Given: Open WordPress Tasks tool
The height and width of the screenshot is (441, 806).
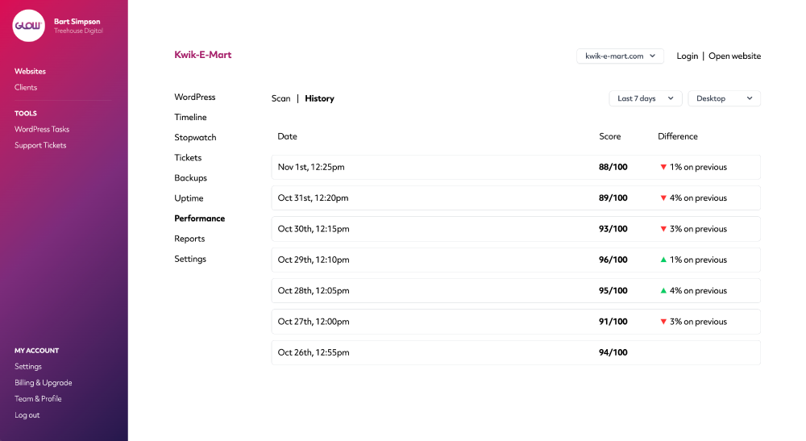Looking at the screenshot, I should coord(42,129).
